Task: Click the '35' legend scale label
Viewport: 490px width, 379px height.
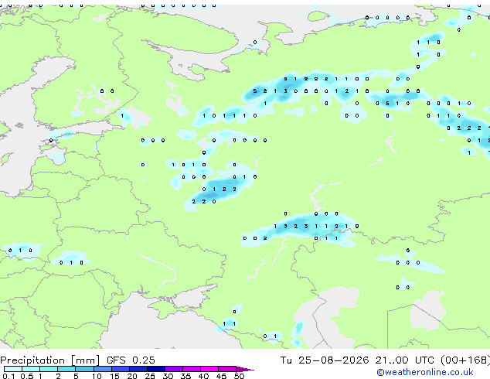Action: click(185, 376)
